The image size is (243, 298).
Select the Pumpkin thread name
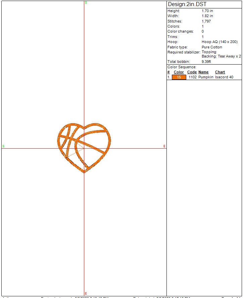205,77
